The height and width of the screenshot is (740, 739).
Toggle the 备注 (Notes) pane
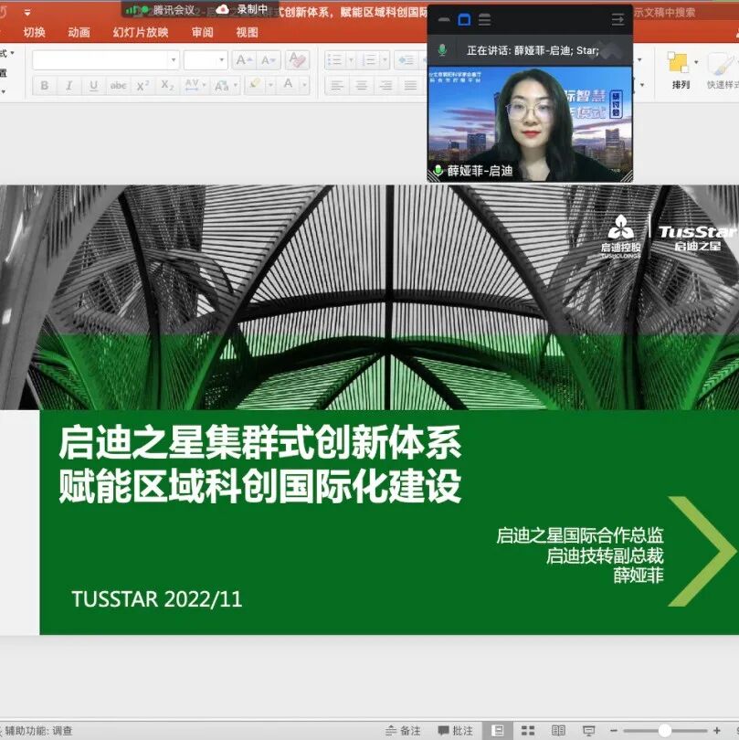403,731
